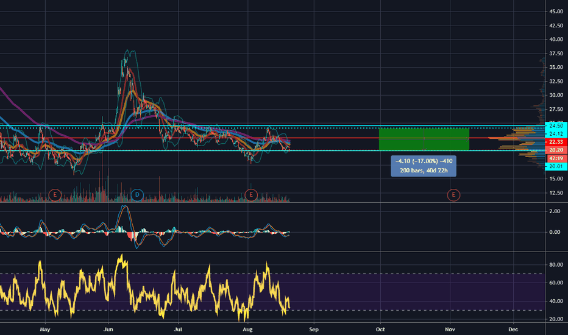This screenshot has height=335, width=568.
Task: Select the solid cyan horizontal line at 24.50
Action: coord(272,125)
